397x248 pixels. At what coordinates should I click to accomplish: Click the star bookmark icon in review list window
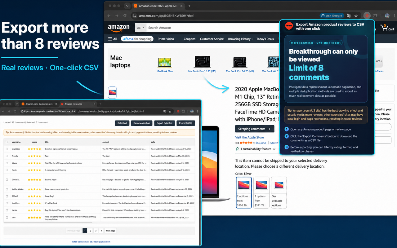click(170, 111)
